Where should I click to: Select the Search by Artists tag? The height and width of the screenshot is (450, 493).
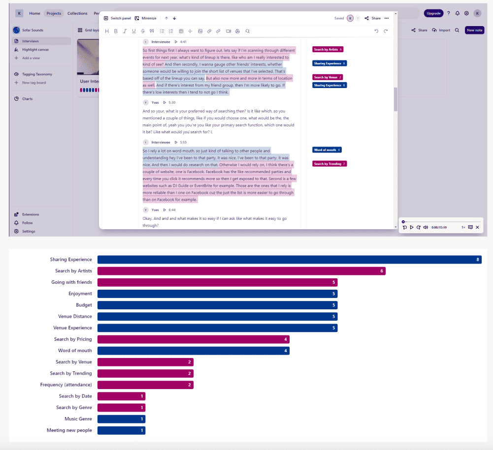pos(328,49)
